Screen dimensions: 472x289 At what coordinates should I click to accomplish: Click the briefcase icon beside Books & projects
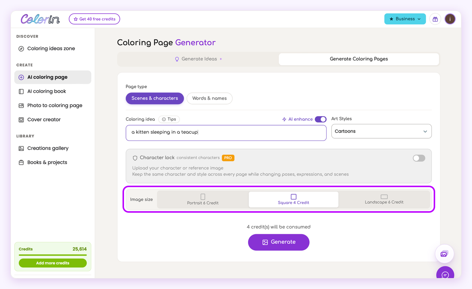(x=21, y=163)
